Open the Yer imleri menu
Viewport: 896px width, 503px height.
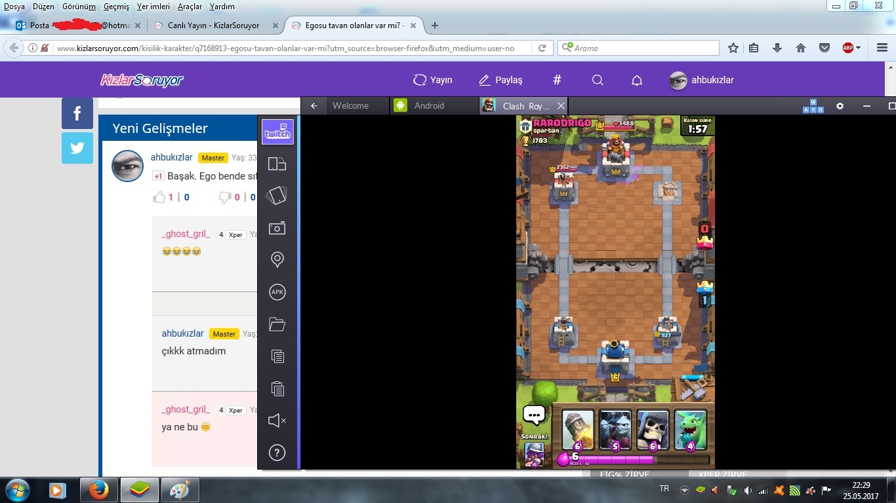coord(153,7)
